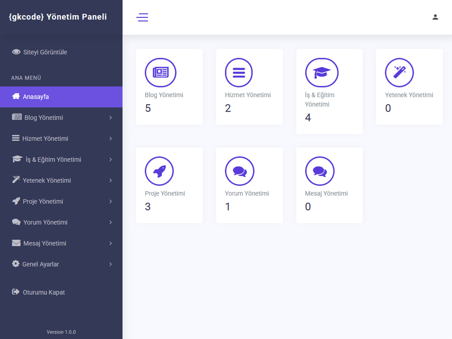Click gear icon beside Genel Ayarlar
This screenshot has width=452, height=339.
pyautogui.click(x=15, y=264)
